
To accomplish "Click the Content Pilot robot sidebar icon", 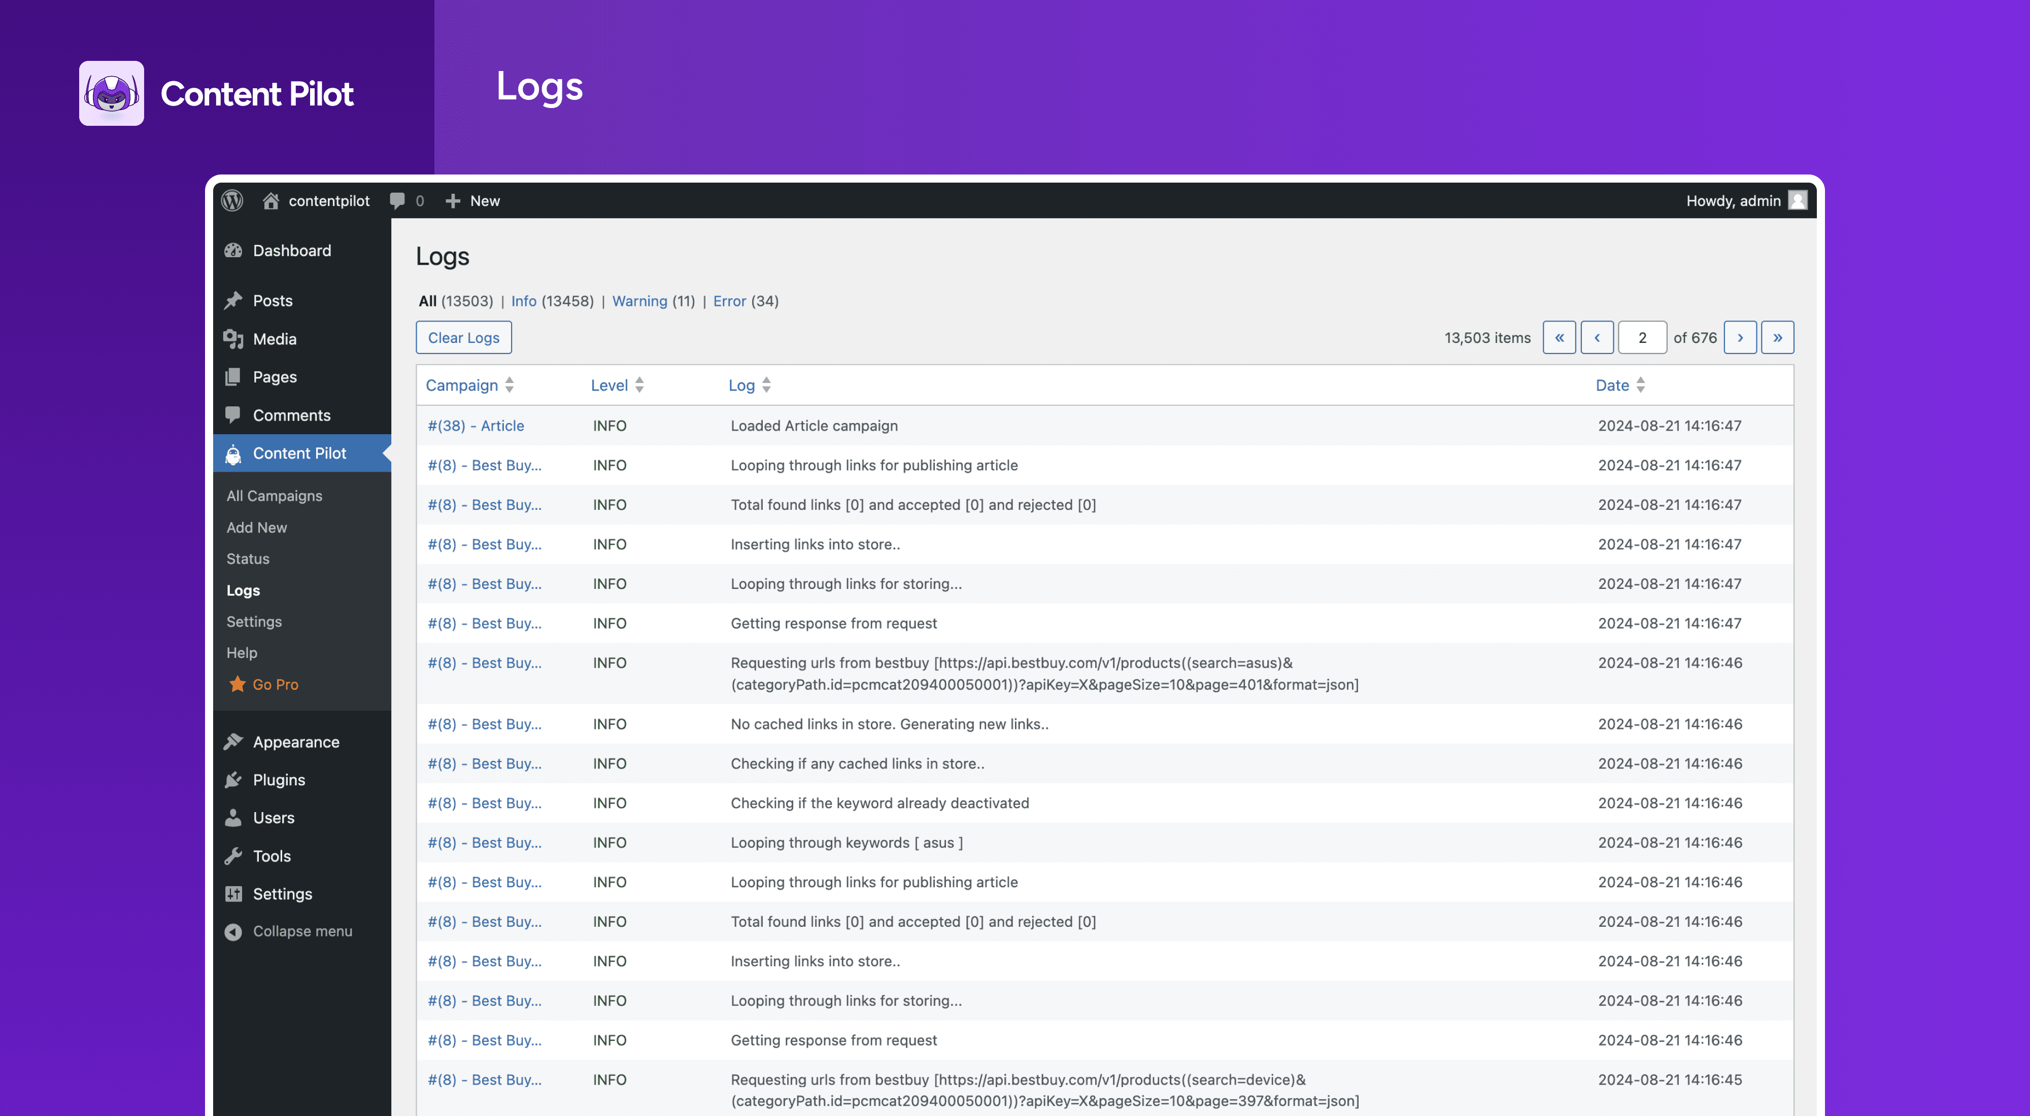I will coord(233,454).
